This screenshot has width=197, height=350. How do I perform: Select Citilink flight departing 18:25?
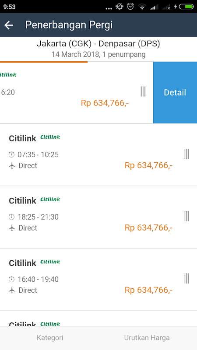[x=98, y=217]
